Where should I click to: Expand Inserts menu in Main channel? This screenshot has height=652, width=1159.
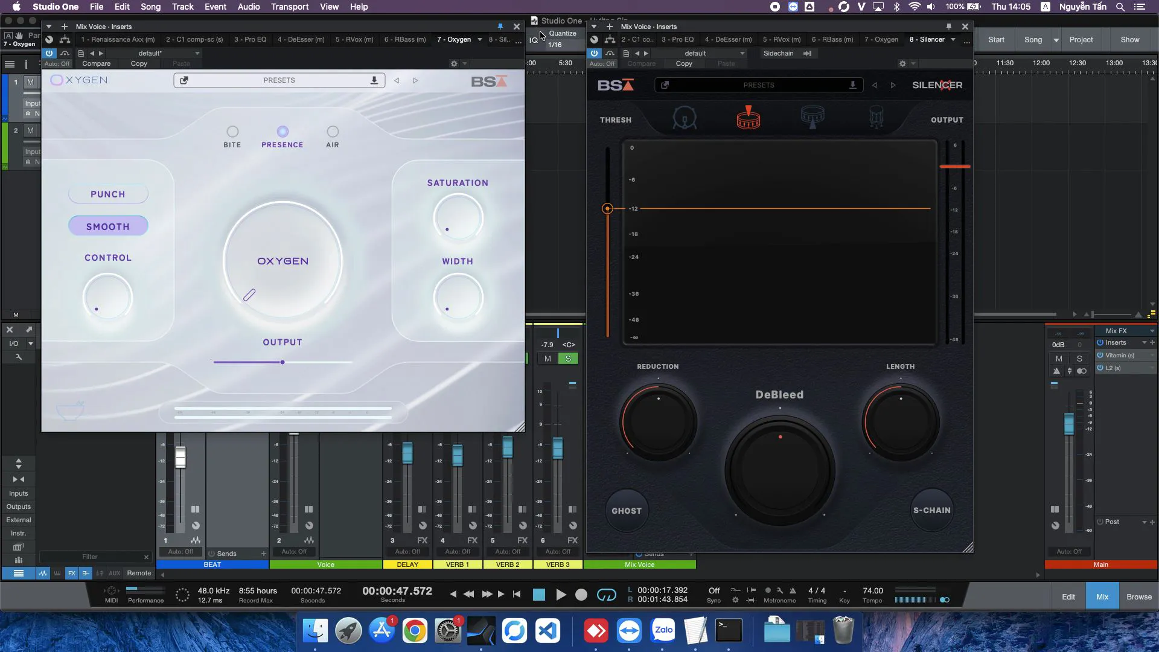click(x=1144, y=342)
